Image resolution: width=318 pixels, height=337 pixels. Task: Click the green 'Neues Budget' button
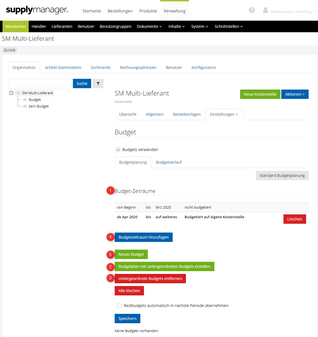click(131, 254)
